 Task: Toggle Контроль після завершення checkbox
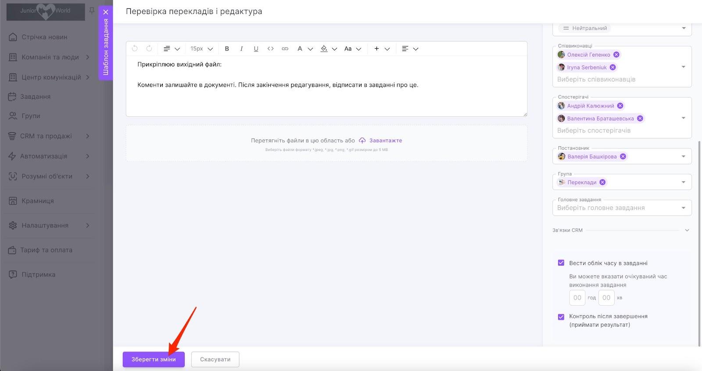pos(561,317)
